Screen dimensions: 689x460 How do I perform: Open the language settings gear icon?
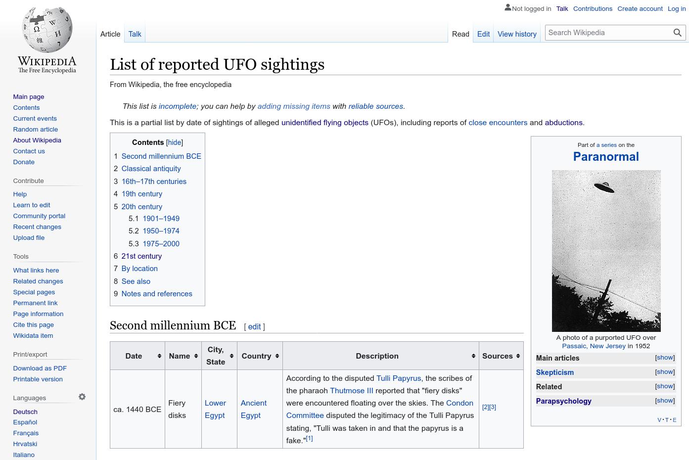[x=82, y=397]
